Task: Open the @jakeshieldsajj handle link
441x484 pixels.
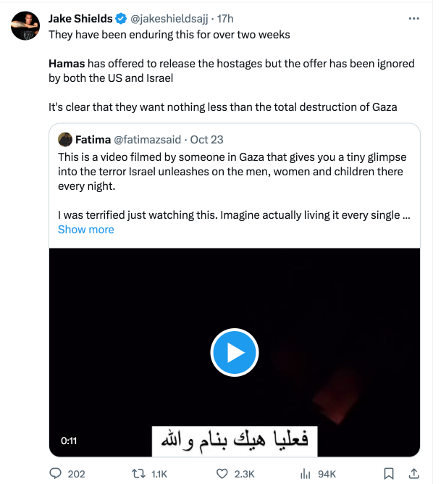Action: click(163, 18)
